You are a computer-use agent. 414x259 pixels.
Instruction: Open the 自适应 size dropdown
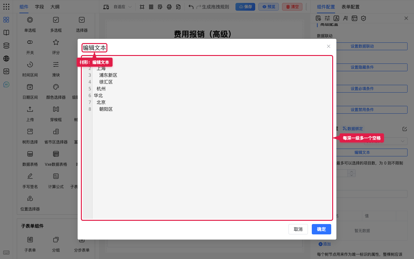click(123, 7)
